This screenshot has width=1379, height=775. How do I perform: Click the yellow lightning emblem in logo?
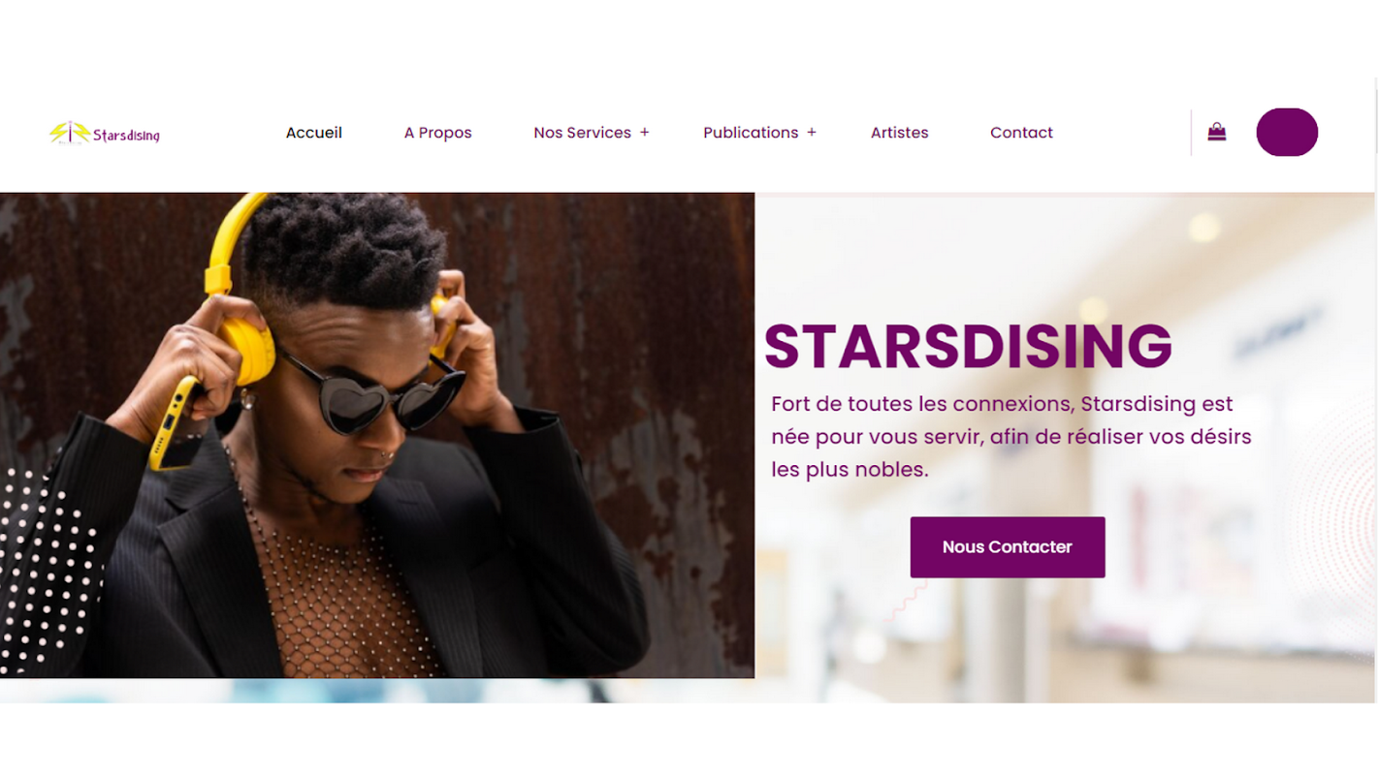pyautogui.click(x=70, y=133)
